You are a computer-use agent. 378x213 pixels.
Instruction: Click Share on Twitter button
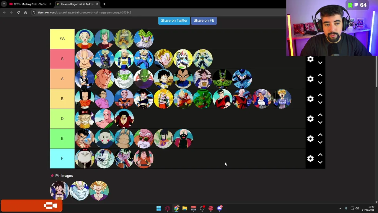[x=174, y=20]
